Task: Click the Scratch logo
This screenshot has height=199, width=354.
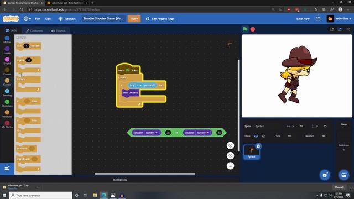Action: [x=11, y=19]
